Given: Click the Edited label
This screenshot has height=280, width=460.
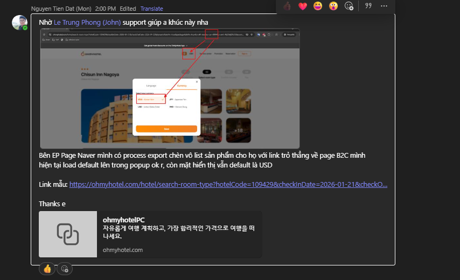Looking at the screenshot, I should coord(128,9).
